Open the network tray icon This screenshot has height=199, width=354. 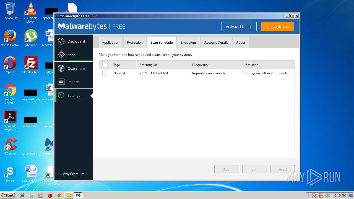pyautogui.click(x=321, y=195)
